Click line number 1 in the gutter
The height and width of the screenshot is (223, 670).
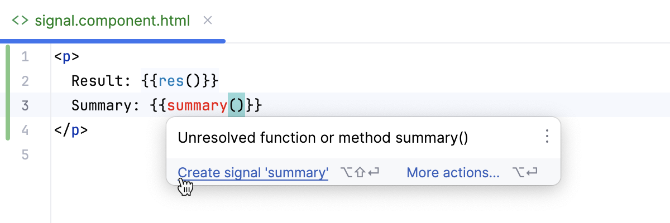pos(25,56)
